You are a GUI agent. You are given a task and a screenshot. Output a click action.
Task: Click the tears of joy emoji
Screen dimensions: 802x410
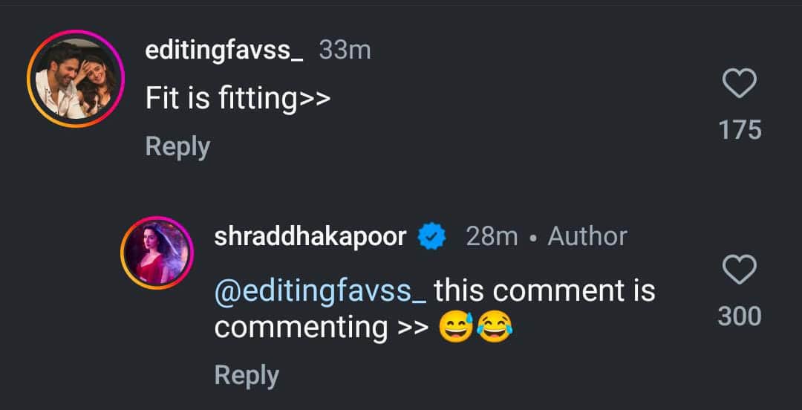point(495,328)
